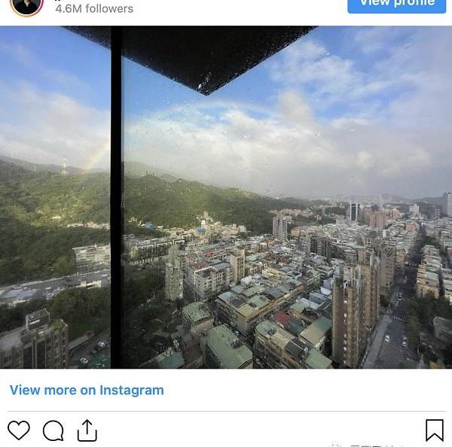Tap the share arrow icon
452x447 pixels.
click(87, 430)
